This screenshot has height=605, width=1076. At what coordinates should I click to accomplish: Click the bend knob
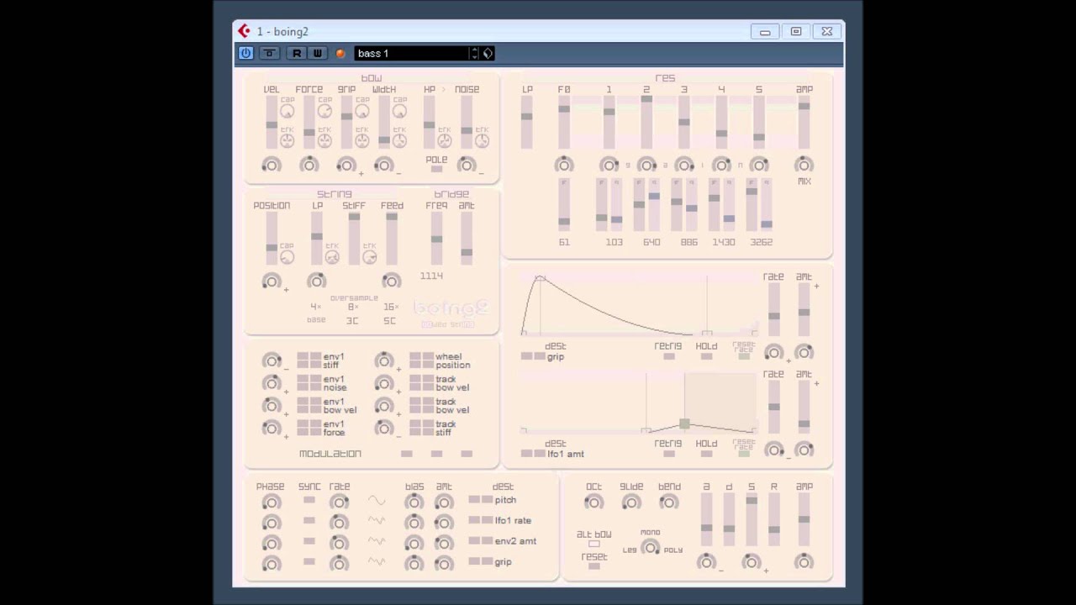[668, 502]
